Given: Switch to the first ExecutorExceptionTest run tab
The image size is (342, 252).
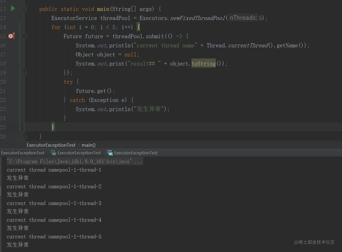Looking at the screenshot, I should [23, 153].
